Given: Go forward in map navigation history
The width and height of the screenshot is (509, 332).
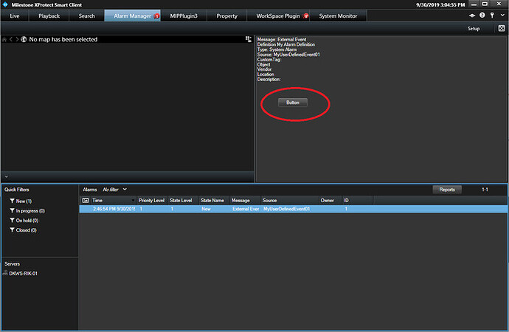Looking at the screenshot, I should point(17,39).
